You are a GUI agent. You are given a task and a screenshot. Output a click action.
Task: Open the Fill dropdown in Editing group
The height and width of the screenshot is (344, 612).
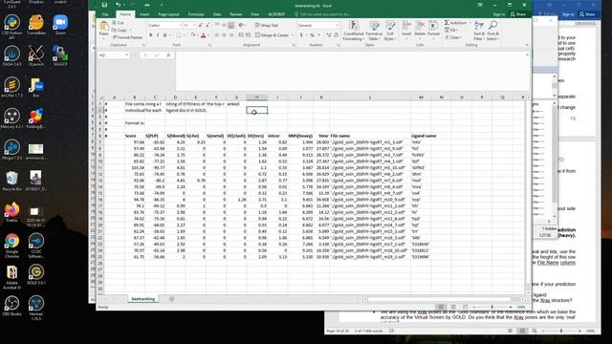point(450,30)
